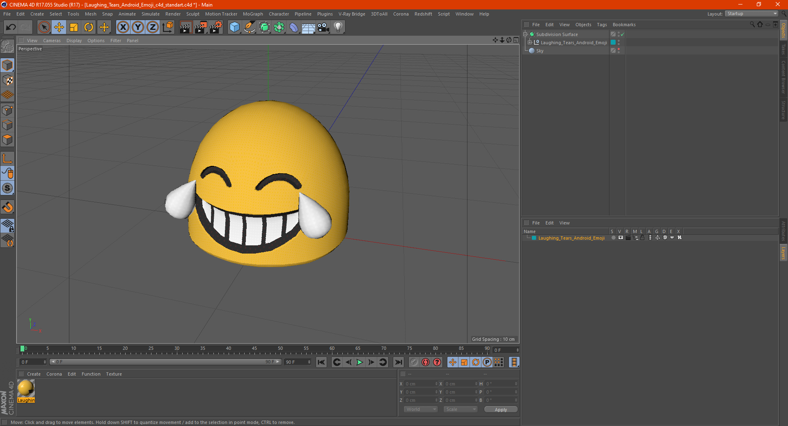The width and height of the screenshot is (788, 426).
Task: Open the Content Browser side tab
Action: tap(783, 77)
